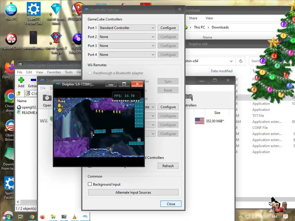Open first Wii Remote dropdown beside Configure

(150, 107)
